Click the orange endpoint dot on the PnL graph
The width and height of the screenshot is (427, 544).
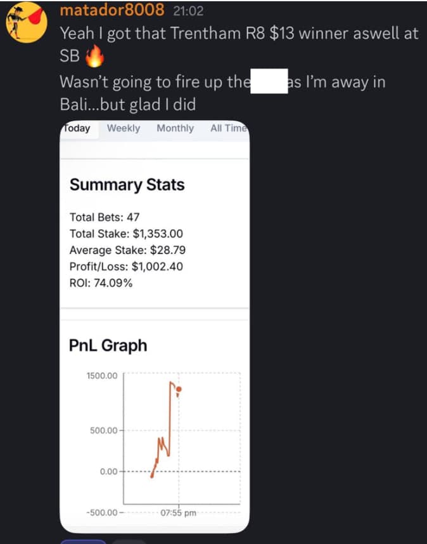179,389
